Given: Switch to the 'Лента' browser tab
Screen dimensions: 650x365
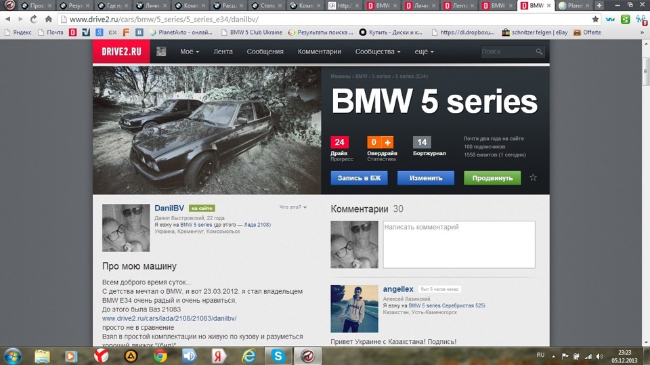Looking at the screenshot, I should 458,5.
